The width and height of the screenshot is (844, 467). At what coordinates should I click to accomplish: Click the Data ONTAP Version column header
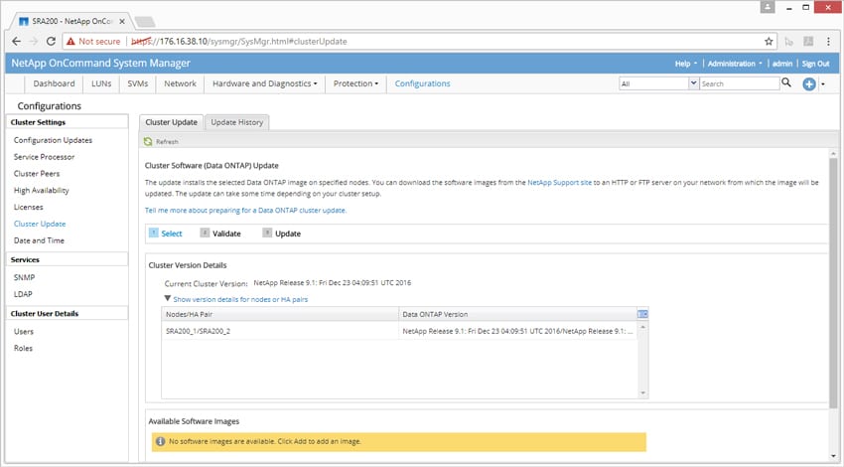pos(517,314)
